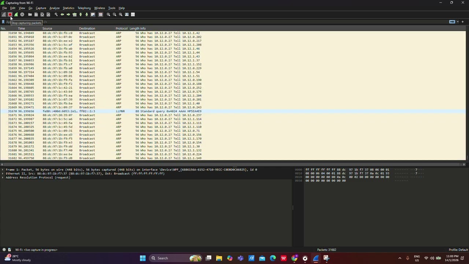Go forward in packet history arrow
The width and height of the screenshot is (469, 264).
pos(68,15)
